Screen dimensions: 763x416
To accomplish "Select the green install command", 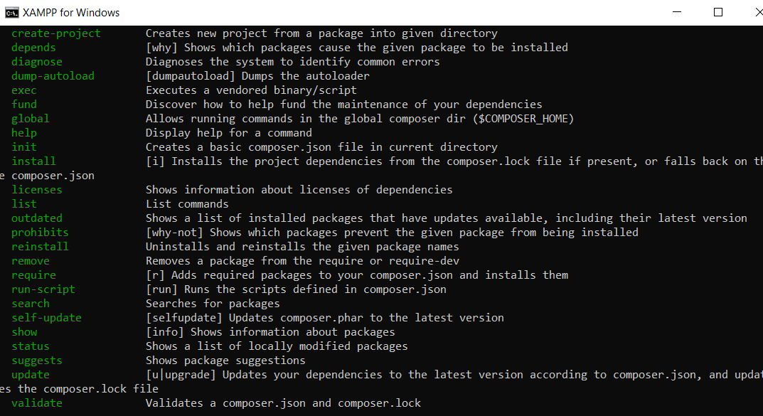I will pyautogui.click(x=33, y=161).
